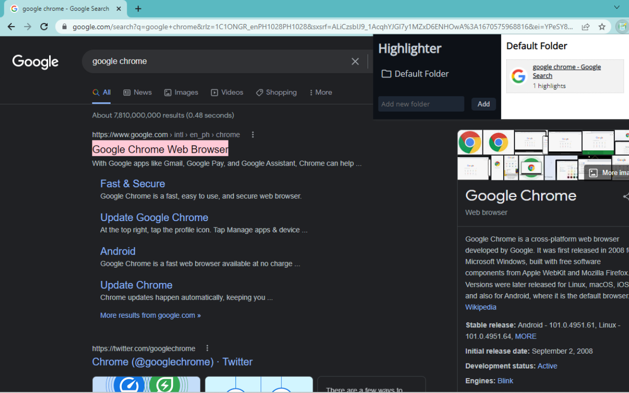Expand the tab search chevron
The width and height of the screenshot is (629, 393).
coord(617,7)
